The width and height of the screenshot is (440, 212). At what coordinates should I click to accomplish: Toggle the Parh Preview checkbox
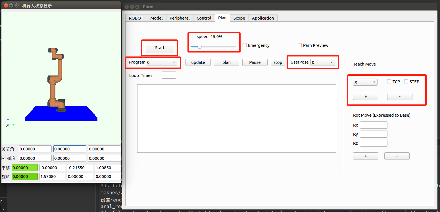[300, 45]
